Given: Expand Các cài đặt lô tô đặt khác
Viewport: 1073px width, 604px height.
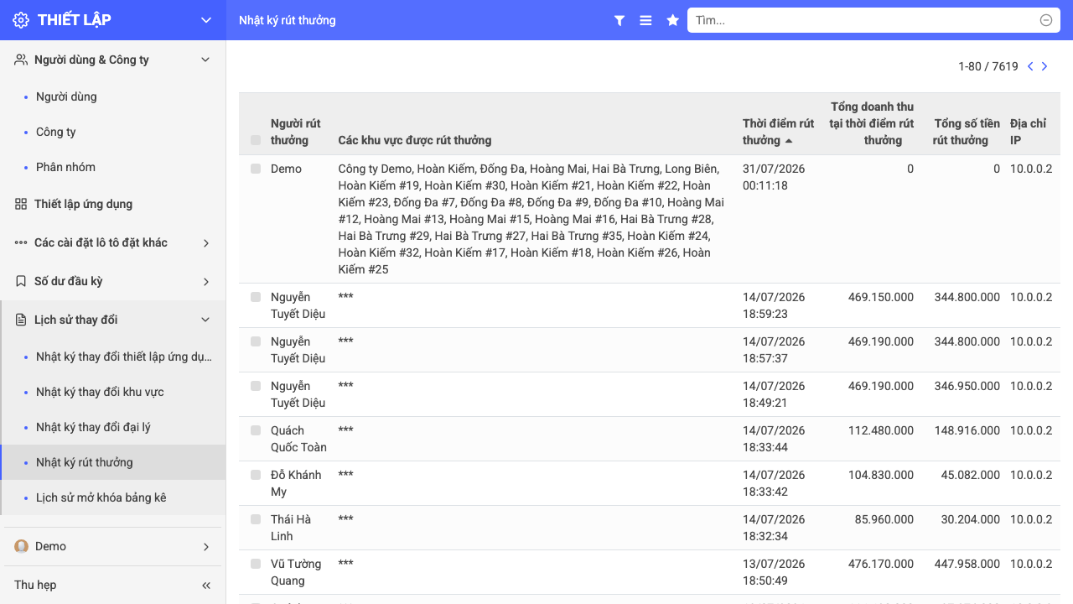Looking at the screenshot, I should (x=113, y=242).
